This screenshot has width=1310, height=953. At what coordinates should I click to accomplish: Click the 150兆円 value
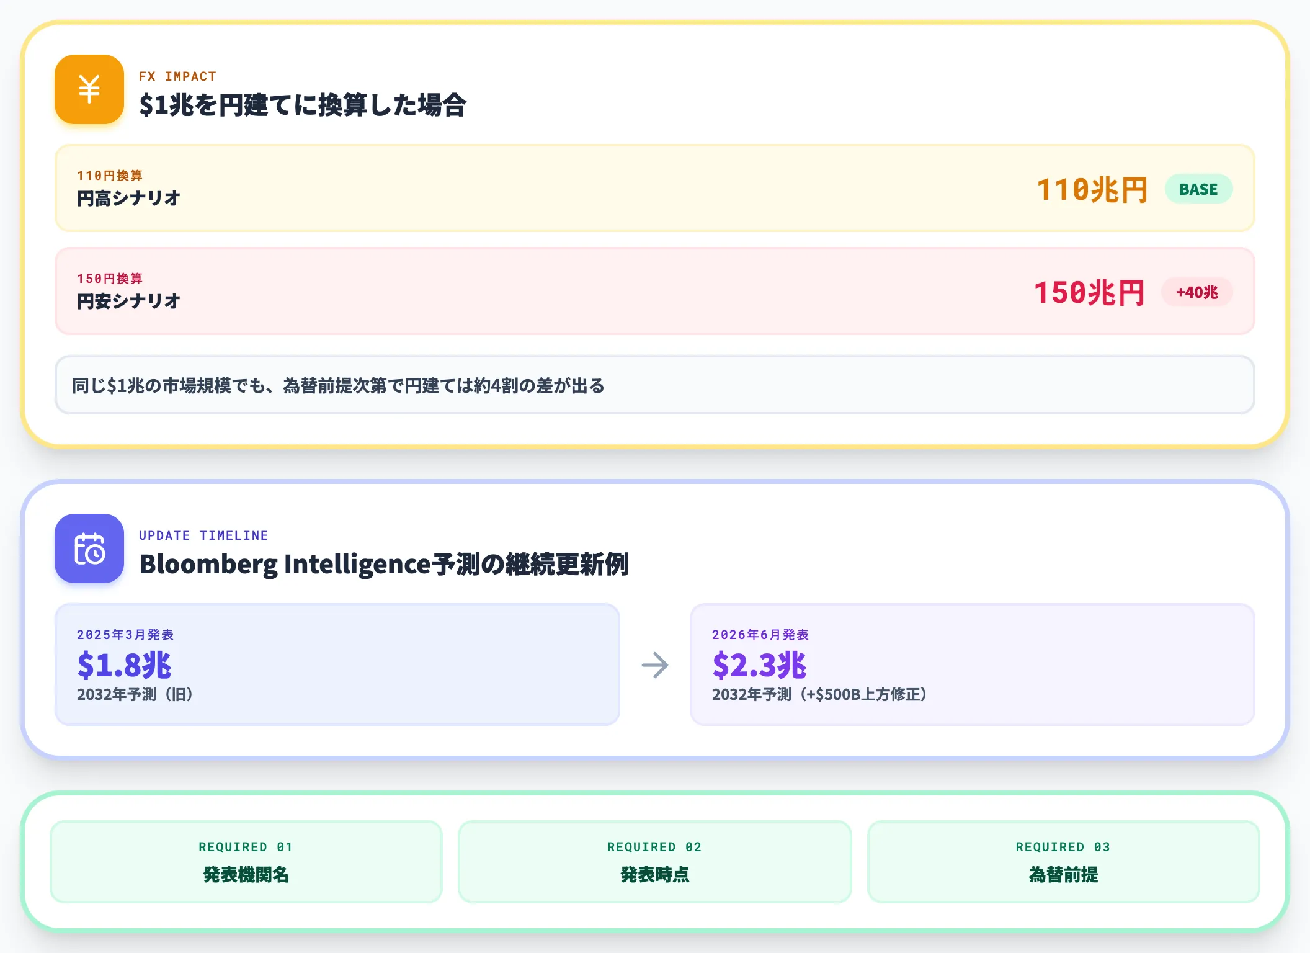click(1090, 292)
